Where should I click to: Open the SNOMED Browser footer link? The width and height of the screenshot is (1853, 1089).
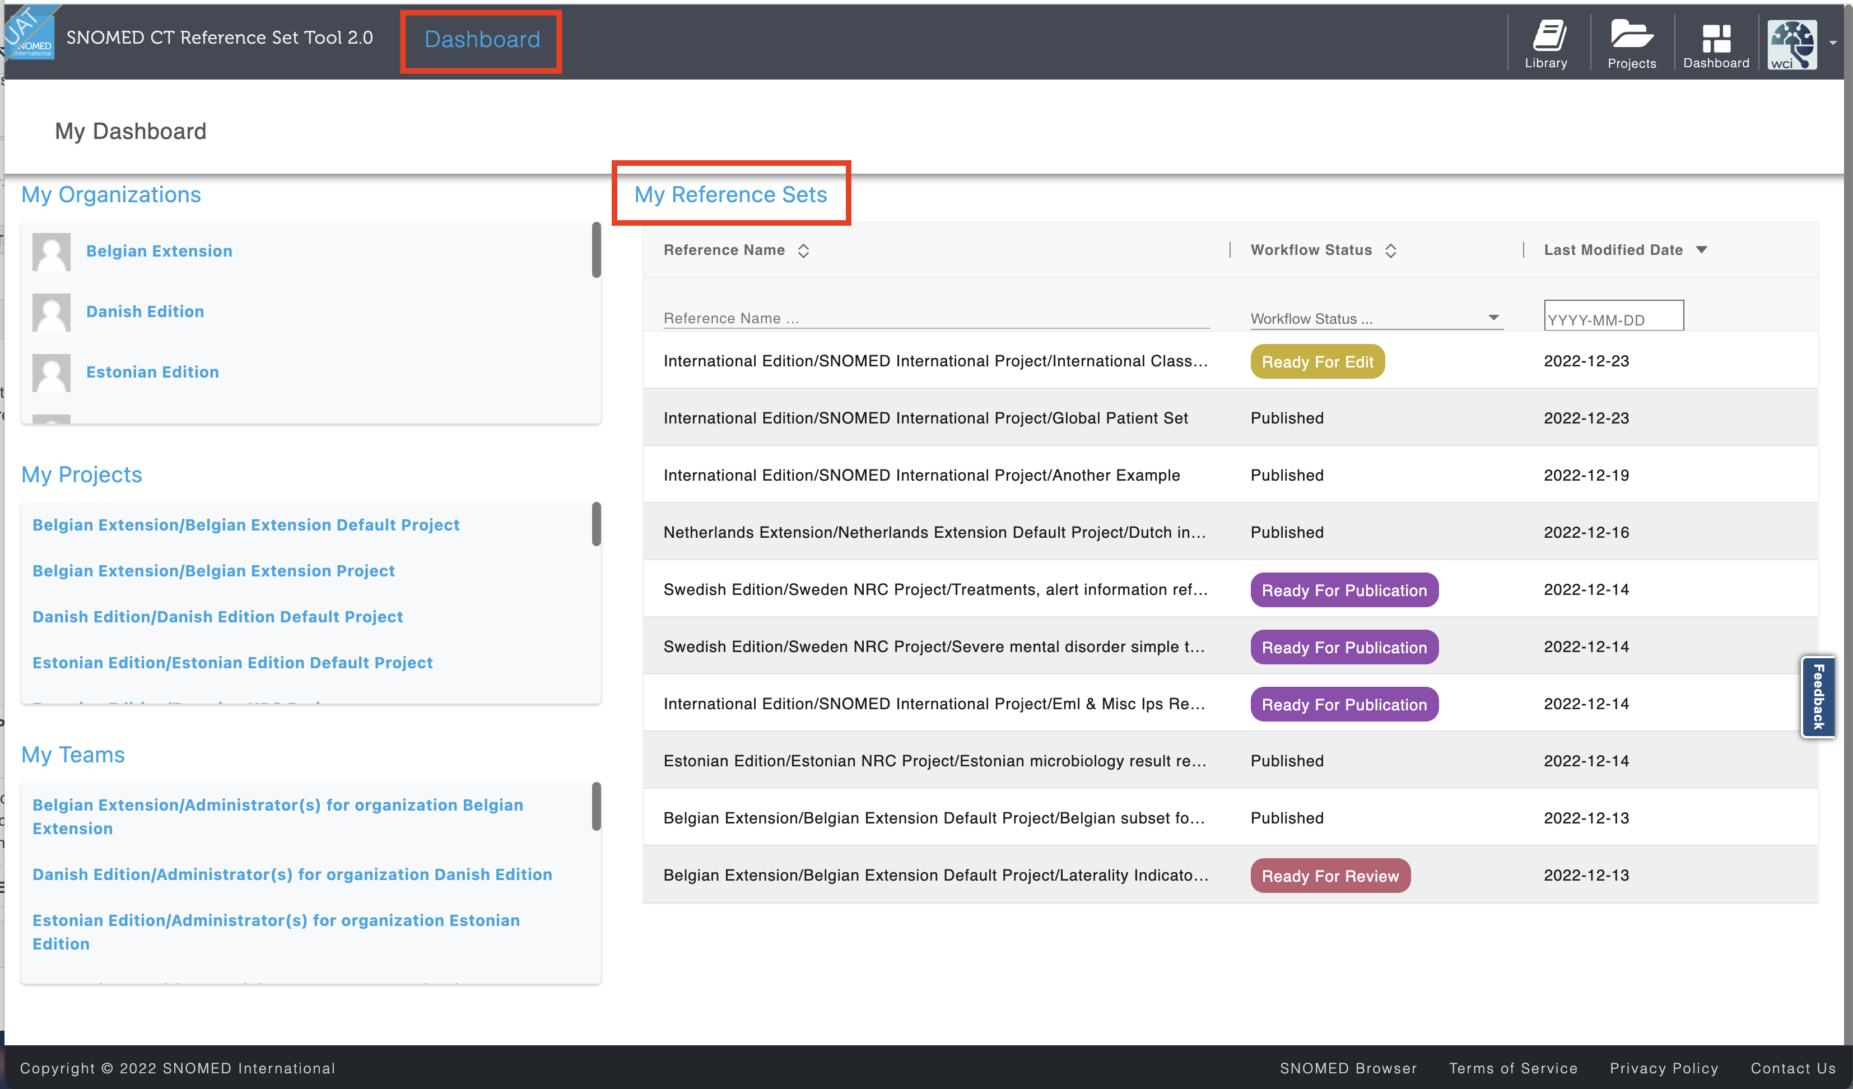point(1348,1068)
